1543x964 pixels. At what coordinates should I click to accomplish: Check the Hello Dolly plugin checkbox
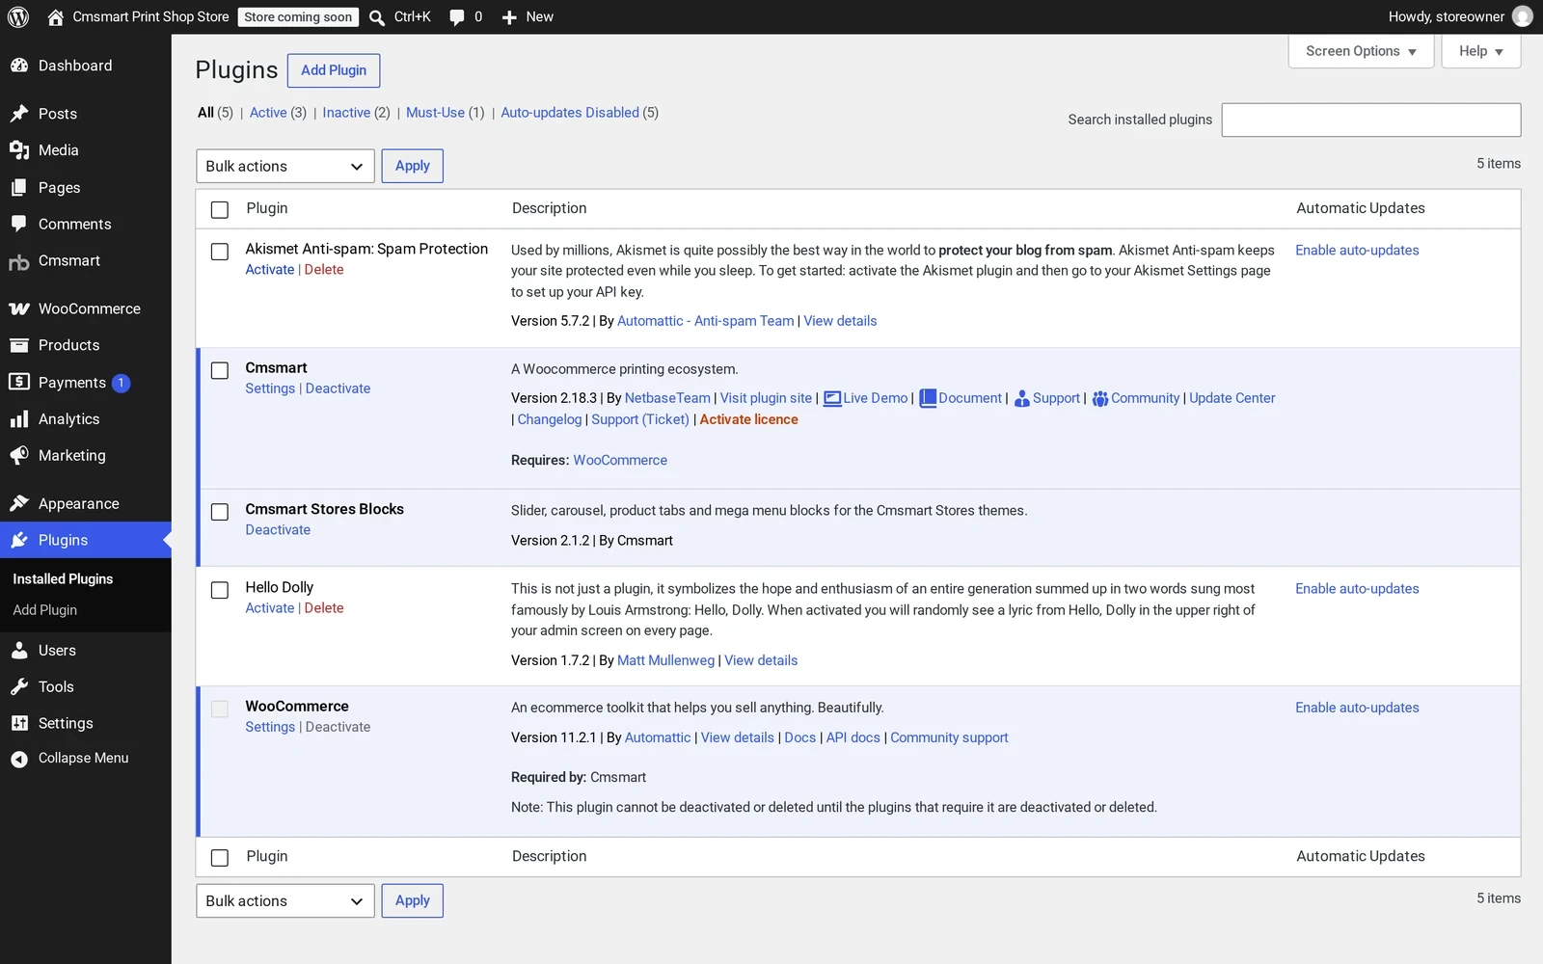click(x=220, y=590)
